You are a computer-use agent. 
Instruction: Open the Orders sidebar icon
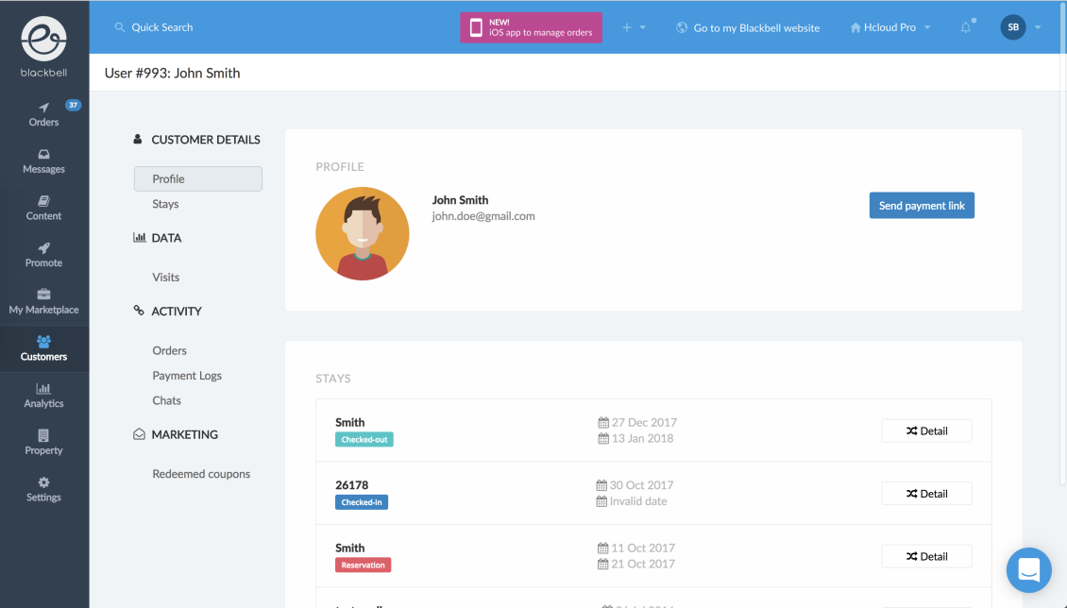(x=43, y=108)
